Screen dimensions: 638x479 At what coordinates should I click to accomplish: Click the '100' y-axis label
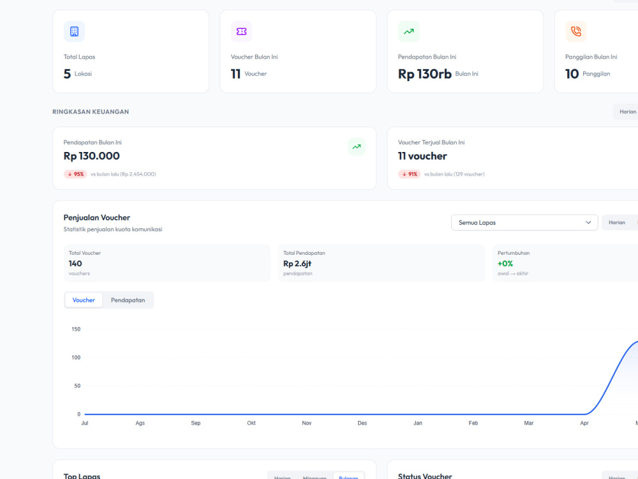[76, 358]
